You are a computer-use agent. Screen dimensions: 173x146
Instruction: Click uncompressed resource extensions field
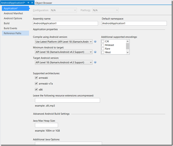67,100
